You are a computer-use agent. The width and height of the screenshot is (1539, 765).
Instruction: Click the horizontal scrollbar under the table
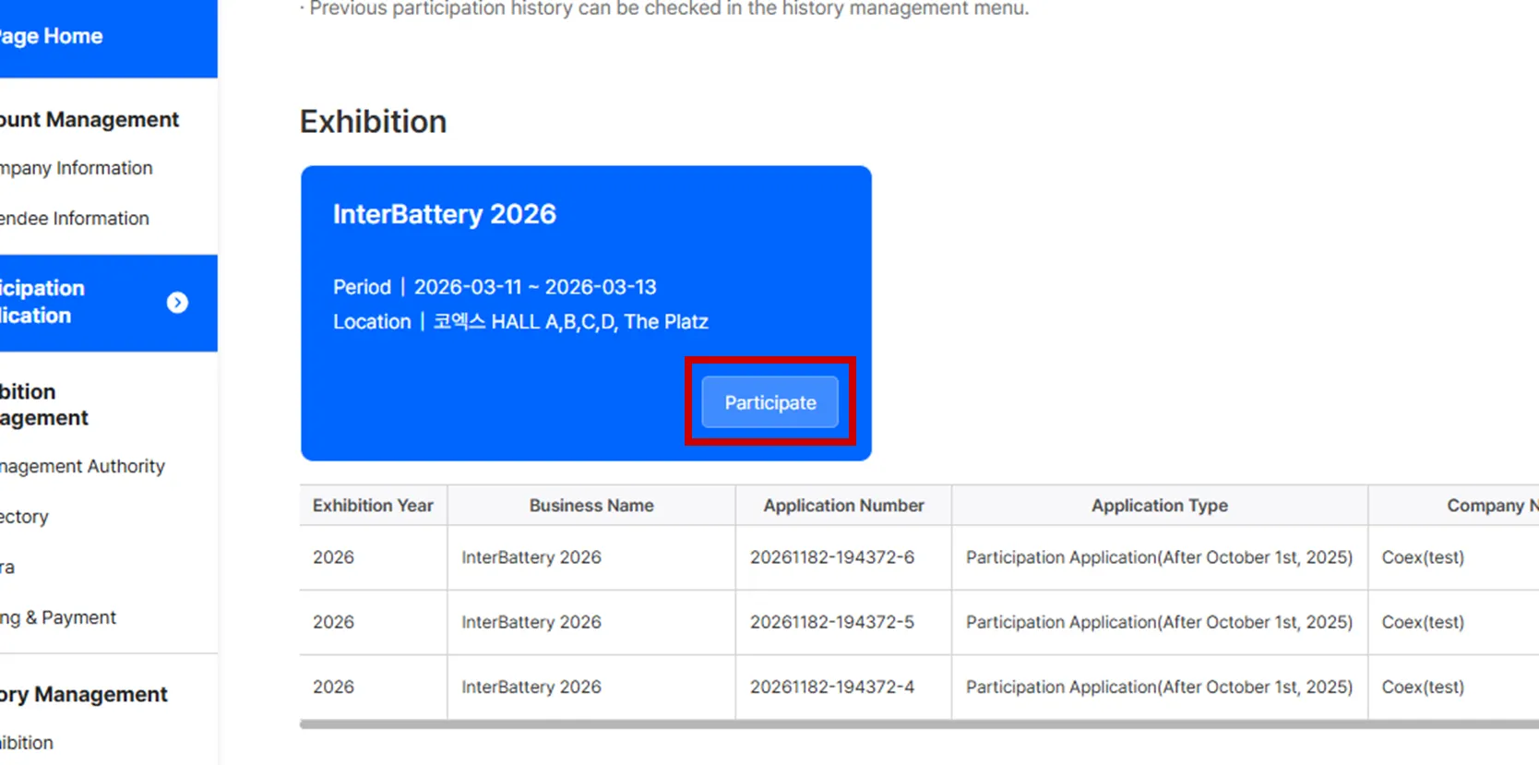(x=919, y=724)
